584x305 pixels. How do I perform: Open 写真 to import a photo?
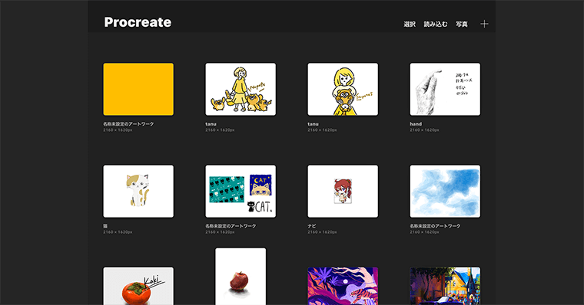462,25
